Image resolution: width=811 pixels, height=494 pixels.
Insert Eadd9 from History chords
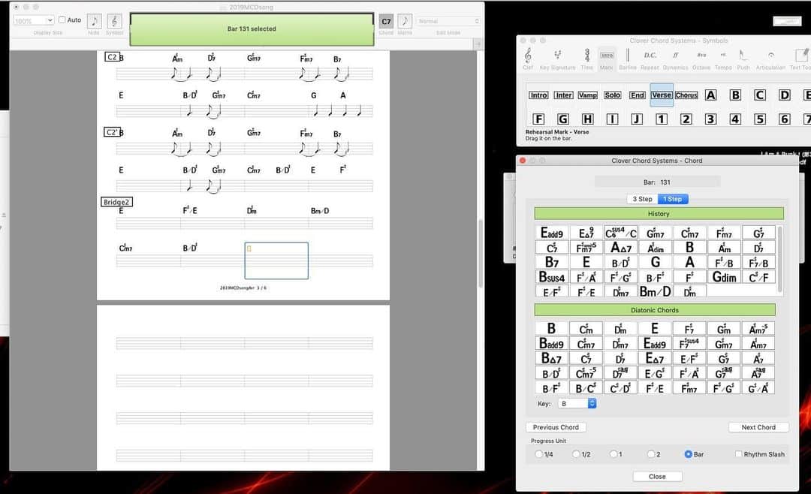point(551,233)
